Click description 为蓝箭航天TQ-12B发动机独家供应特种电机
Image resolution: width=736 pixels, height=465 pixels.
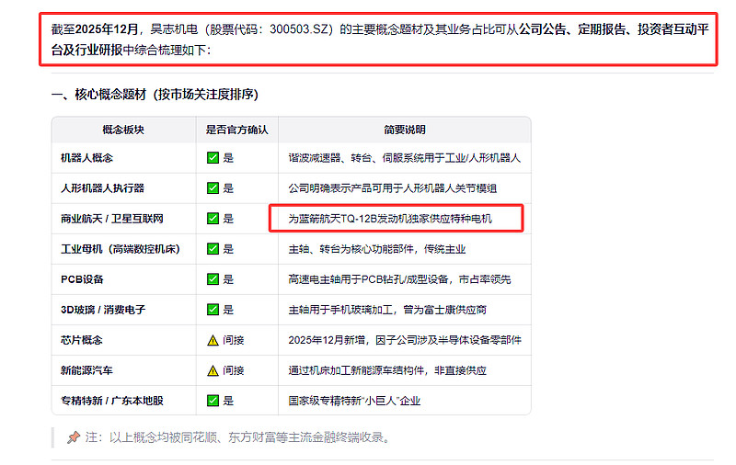(x=390, y=219)
